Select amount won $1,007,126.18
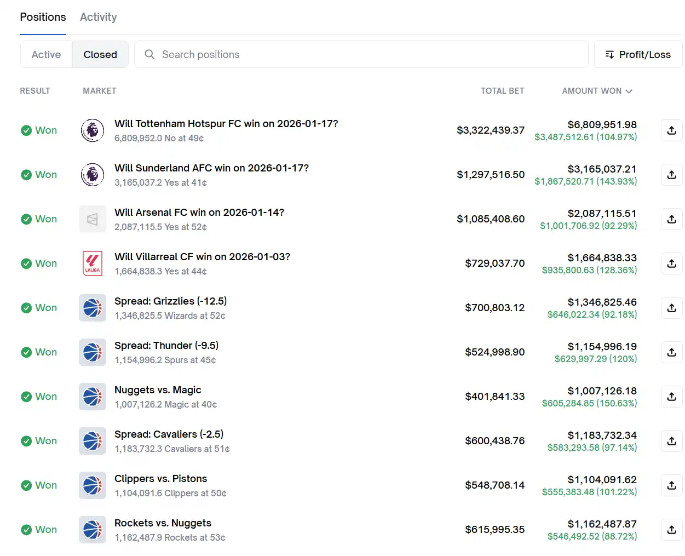The width and height of the screenshot is (685, 556). (602, 391)
